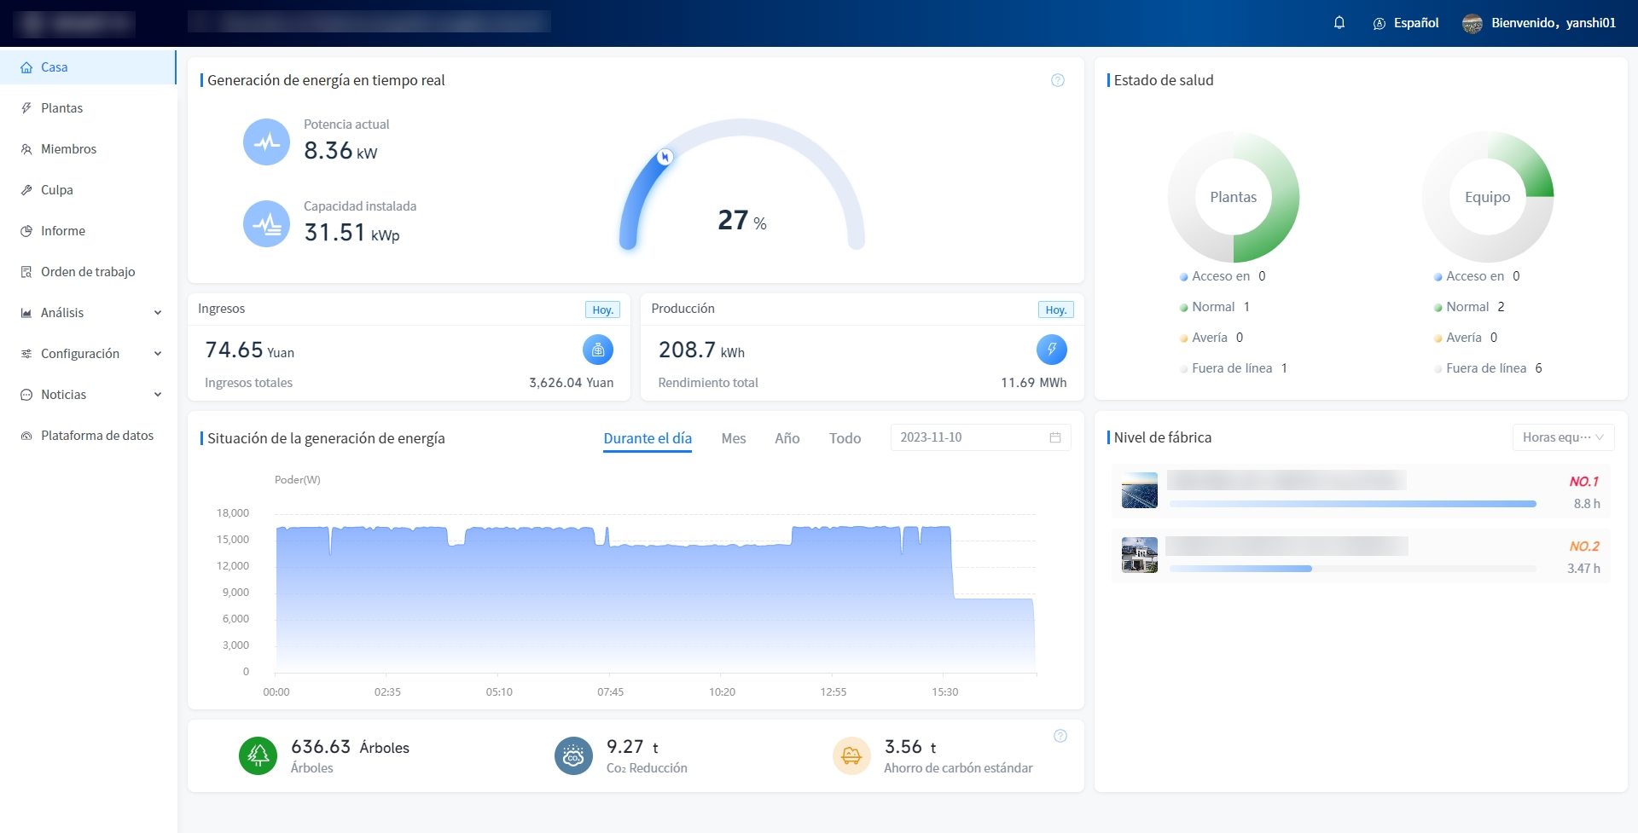Viewport: 1638px width, 833px height.
Task: Open Orden de trabajo in the sidebar
Action: (88, 272)
